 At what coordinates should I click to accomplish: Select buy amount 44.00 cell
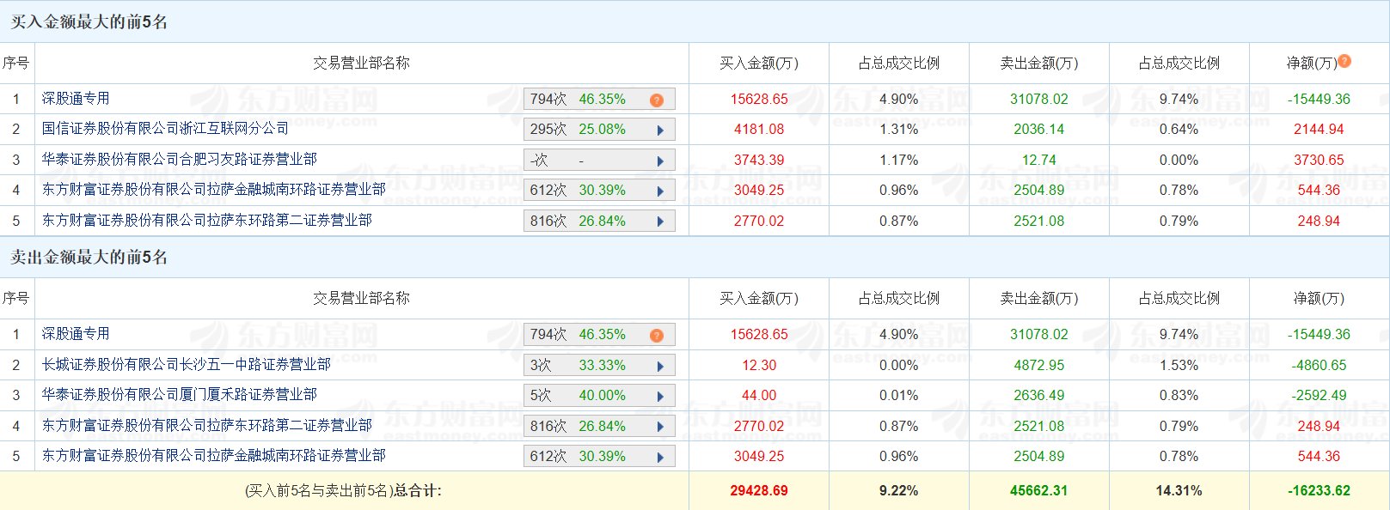[759, 396]
